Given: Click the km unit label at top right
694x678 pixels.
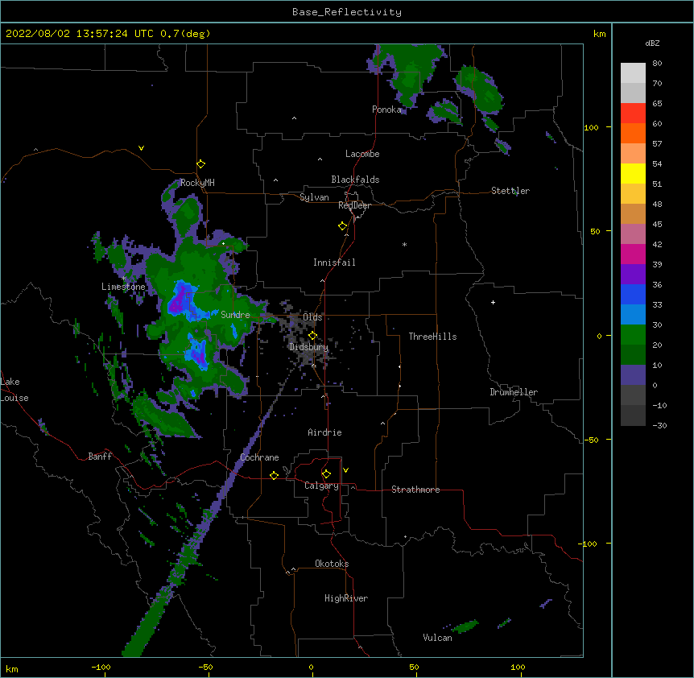Looking at the screenshot, I should click(600, 34).
